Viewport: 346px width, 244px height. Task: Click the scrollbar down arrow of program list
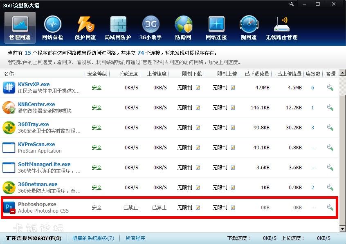(342, 229)
